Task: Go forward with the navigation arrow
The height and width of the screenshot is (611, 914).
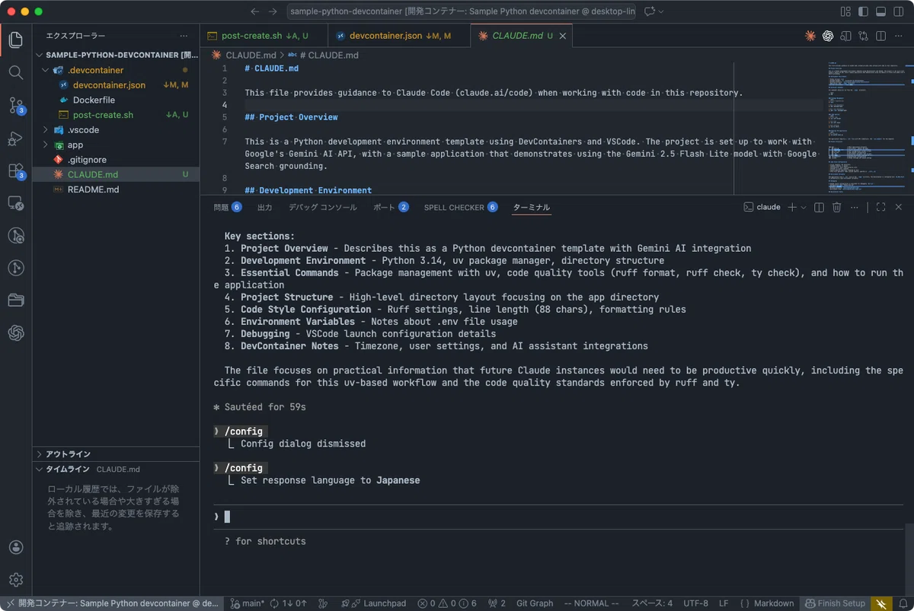Action: click(273, 11)
